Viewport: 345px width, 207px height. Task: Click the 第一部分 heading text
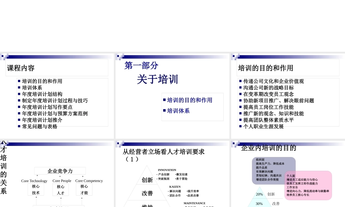click(141, 66)
